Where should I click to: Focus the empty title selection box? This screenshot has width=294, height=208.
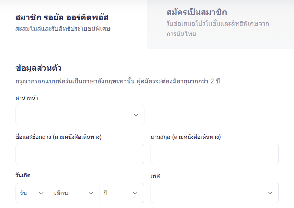(x=80, y=115)
